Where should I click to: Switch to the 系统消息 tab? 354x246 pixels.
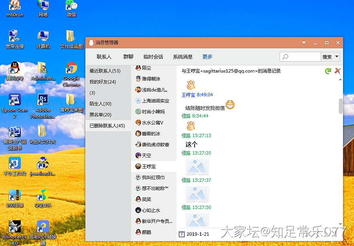[x=183, y=57]
